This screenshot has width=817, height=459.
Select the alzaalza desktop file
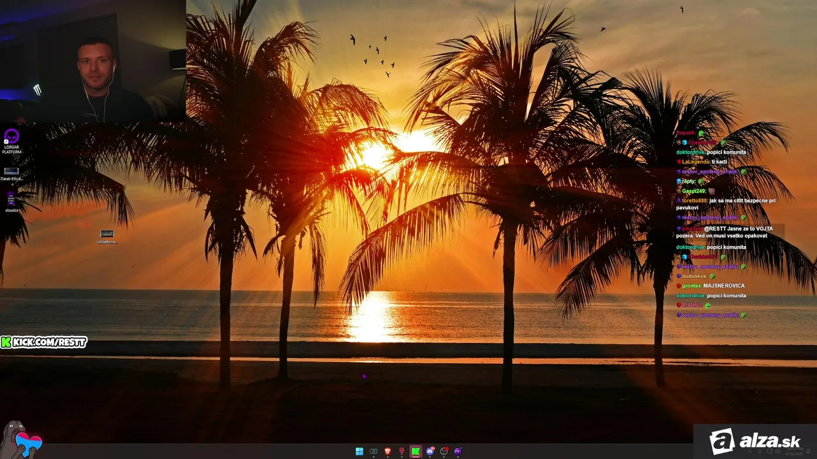pos(11,203)
